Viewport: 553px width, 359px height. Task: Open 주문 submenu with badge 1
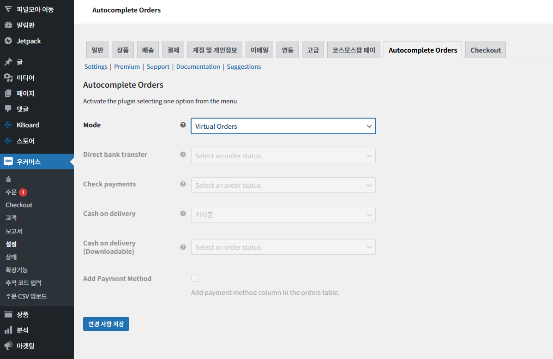click(x=16, y=192)
